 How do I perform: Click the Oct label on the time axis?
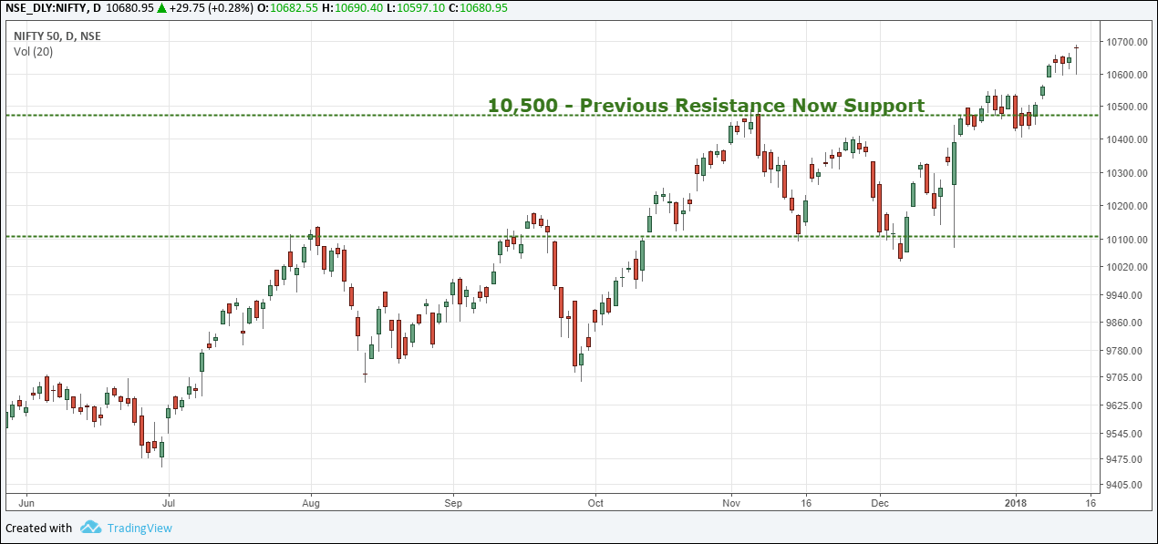[595, 502]
